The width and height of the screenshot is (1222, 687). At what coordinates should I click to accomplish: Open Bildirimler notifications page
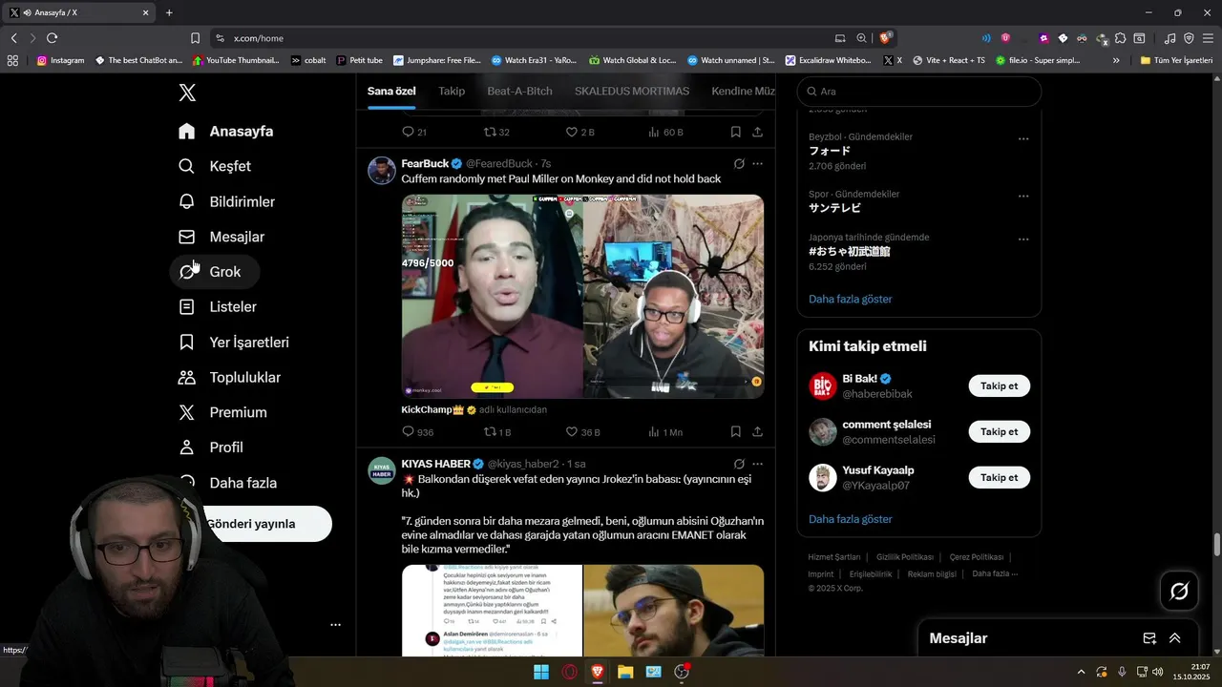click(227, 201)
